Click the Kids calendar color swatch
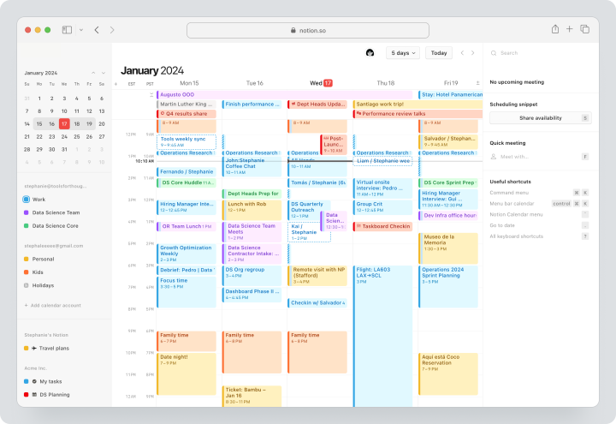This screenshot has height=424, width=616. click(x=26, y=272)
